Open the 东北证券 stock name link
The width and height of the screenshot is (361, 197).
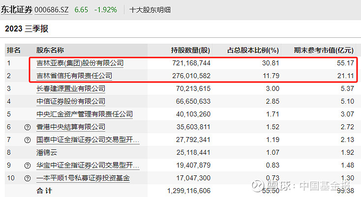(x=16, y=10)
